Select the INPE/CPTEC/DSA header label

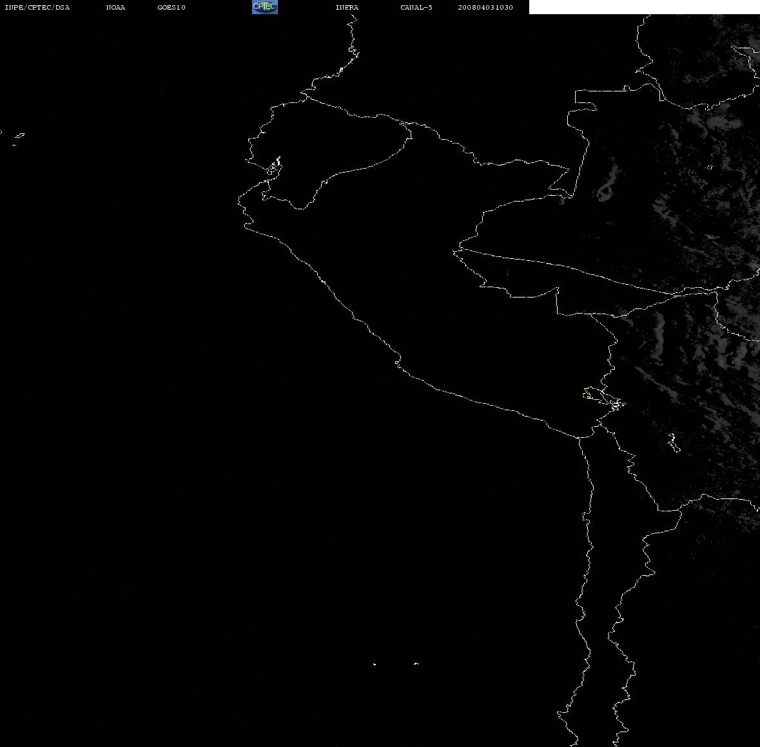point(37,7)
